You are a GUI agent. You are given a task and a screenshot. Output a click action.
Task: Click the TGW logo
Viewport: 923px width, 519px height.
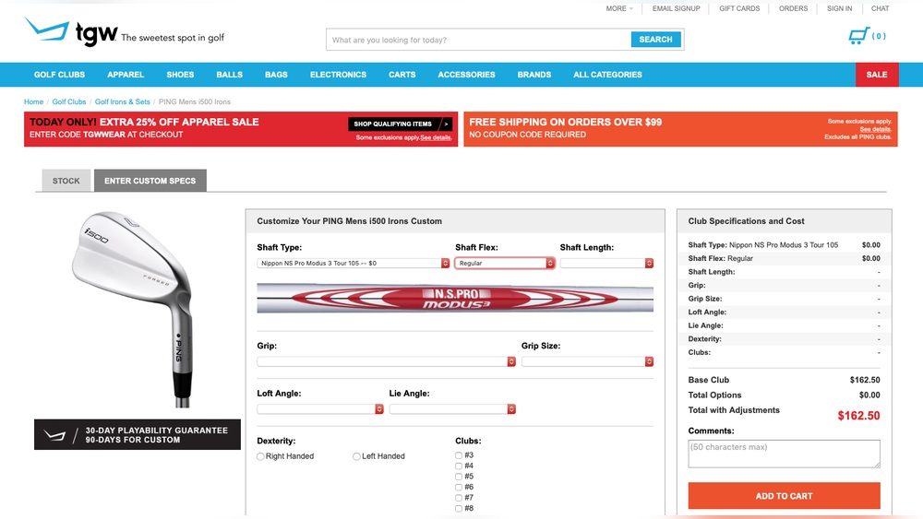click(x=72, y=32)
